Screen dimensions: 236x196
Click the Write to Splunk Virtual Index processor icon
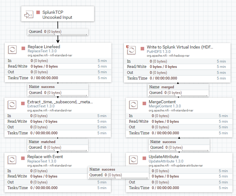click(x=132, y=50)
